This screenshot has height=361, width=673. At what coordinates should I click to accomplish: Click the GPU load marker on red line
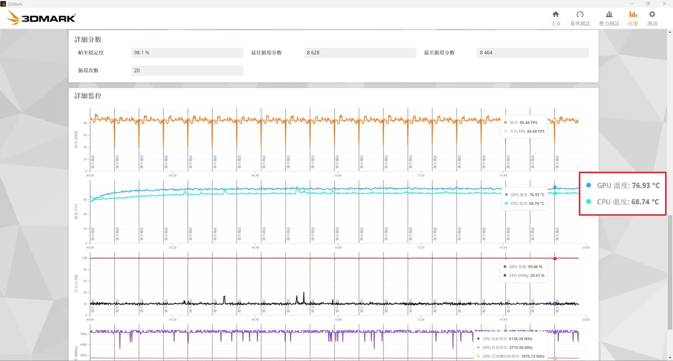click(x=555, y=258)
